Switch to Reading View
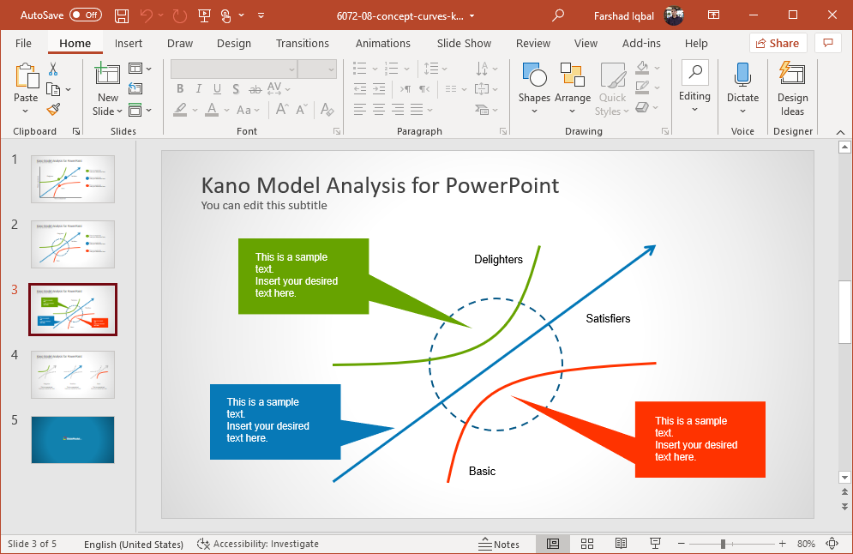The width and height of the screenshot is (853, 554). (621, 544)
